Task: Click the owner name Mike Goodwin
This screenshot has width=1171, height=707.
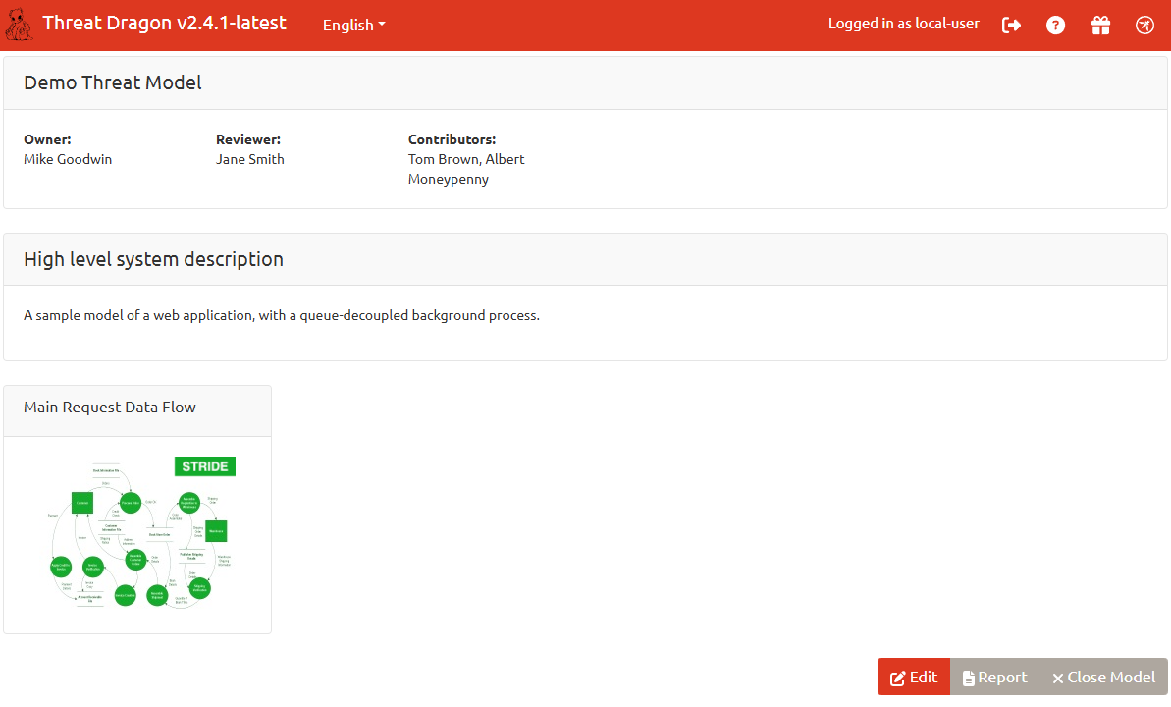Action: pos(68,159)
